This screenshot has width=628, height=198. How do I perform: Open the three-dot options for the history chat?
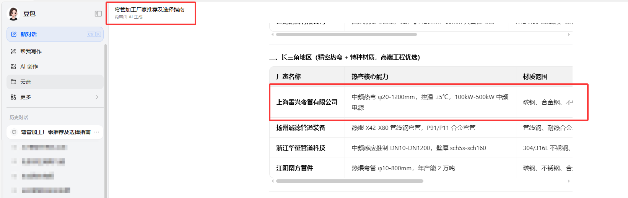point(96,132)
